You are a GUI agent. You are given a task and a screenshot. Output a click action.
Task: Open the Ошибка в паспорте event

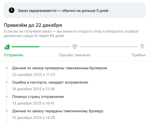(x=50, y=82)
